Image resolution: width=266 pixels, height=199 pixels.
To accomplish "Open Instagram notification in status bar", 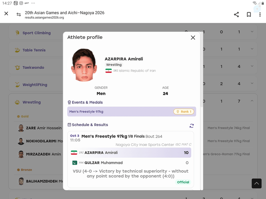I will (x=21, y=3).
